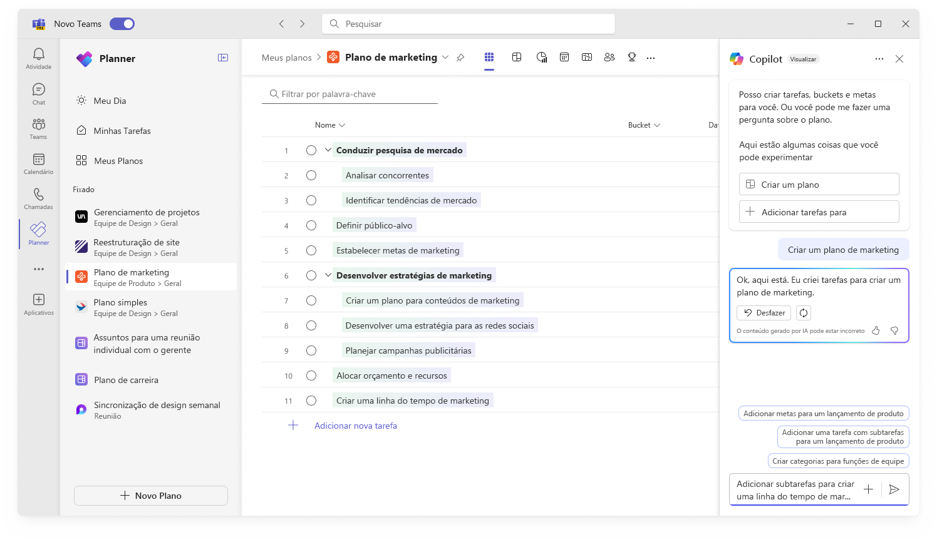Click Adicionar nova tarefa link
Image resolution: width=937 pixels, height=542 pixels.
pos(356,426)
